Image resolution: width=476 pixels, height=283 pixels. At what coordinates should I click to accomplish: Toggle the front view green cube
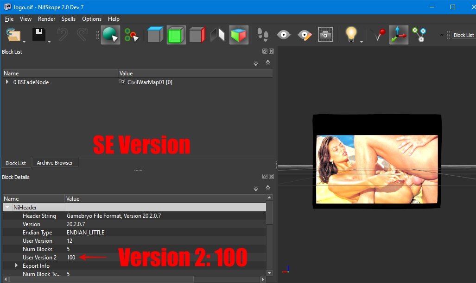pos(176,35)
